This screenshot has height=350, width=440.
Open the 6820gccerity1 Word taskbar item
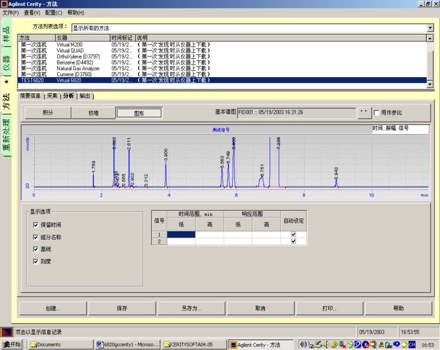(128, 344)
